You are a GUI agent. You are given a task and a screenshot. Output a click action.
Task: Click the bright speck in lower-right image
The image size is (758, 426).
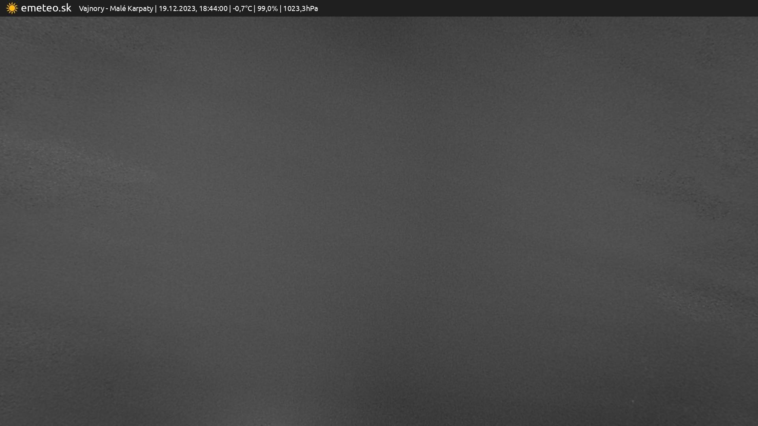click(x=633, y=402)
